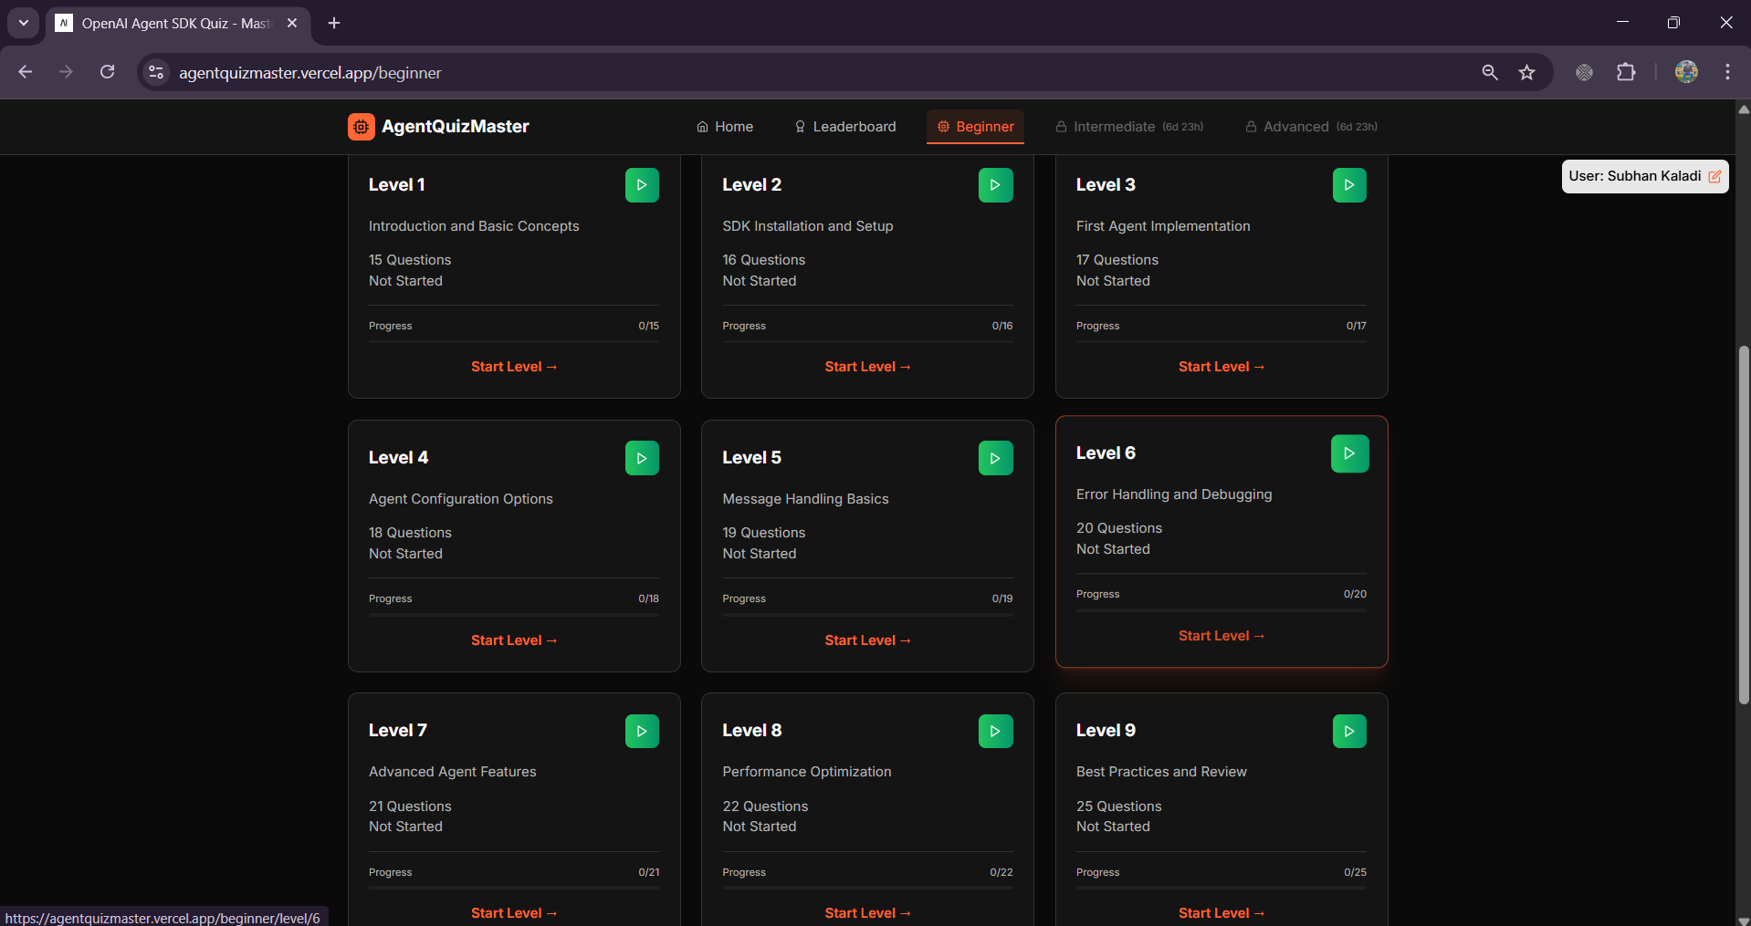Click locked Intermediate nav item
The width and height of the screenshot is (1751, 926).
(1129, 127)
